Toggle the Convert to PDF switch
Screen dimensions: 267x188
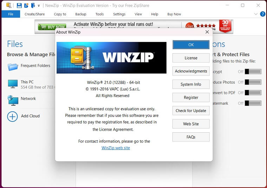click(x=253, y=93)
